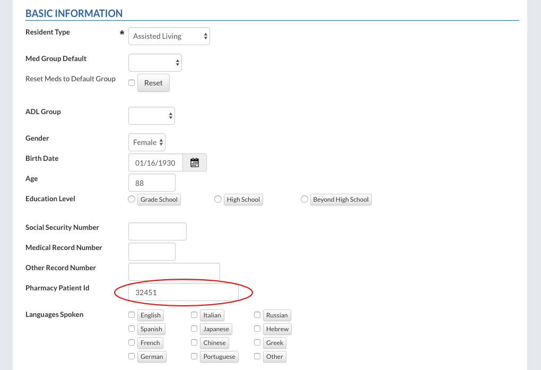Choose High School education level
541x370 pixels.
tap(217, 200)
